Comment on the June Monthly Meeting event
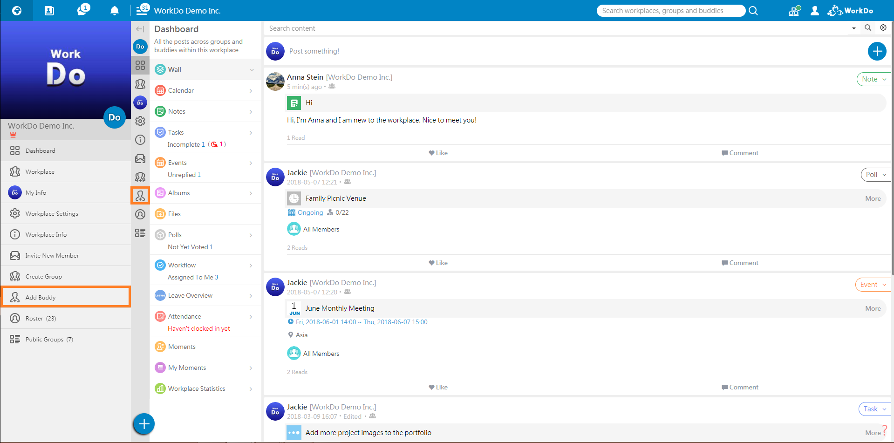894x443 pixels. (x=740, y=387)
